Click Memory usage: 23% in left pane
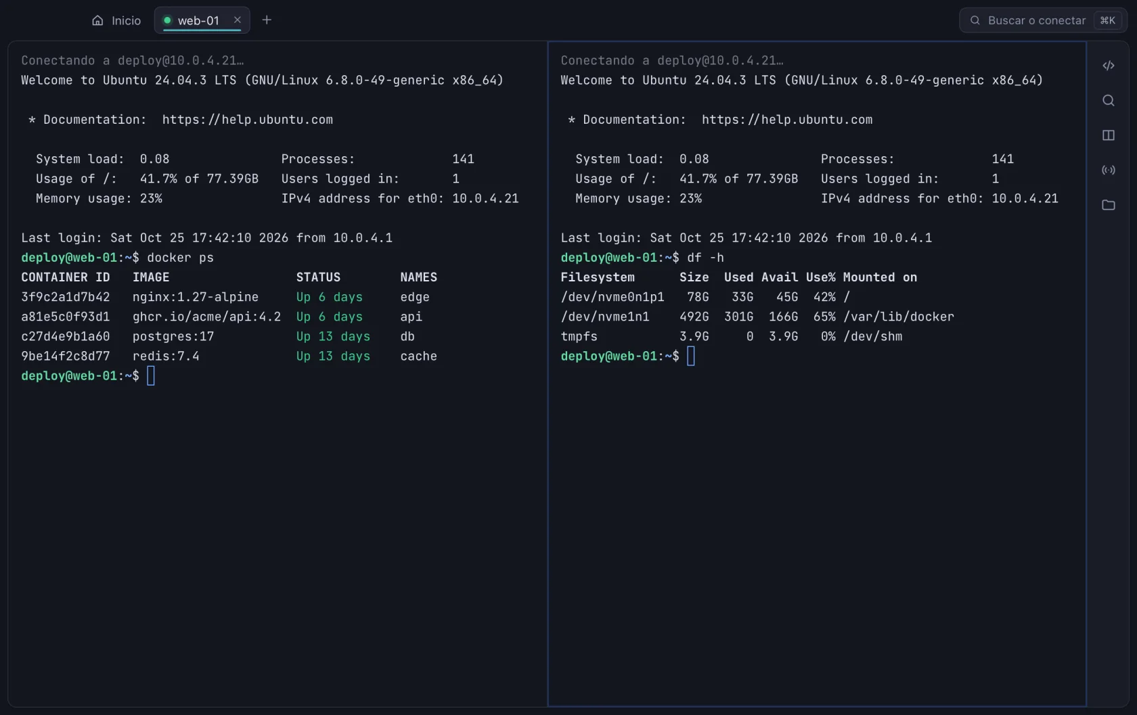Viewport: 1137px width, 715px height. coord(99,199)
